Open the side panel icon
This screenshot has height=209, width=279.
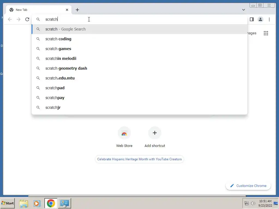[x=251, y=19]
